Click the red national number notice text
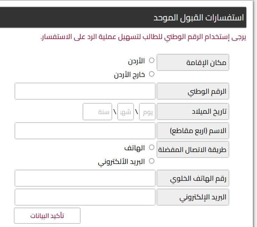The height and width of the screenshot is (227, 257). pos(143,37)
